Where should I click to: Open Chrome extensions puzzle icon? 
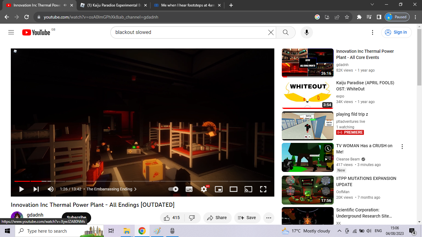[359, 17]
